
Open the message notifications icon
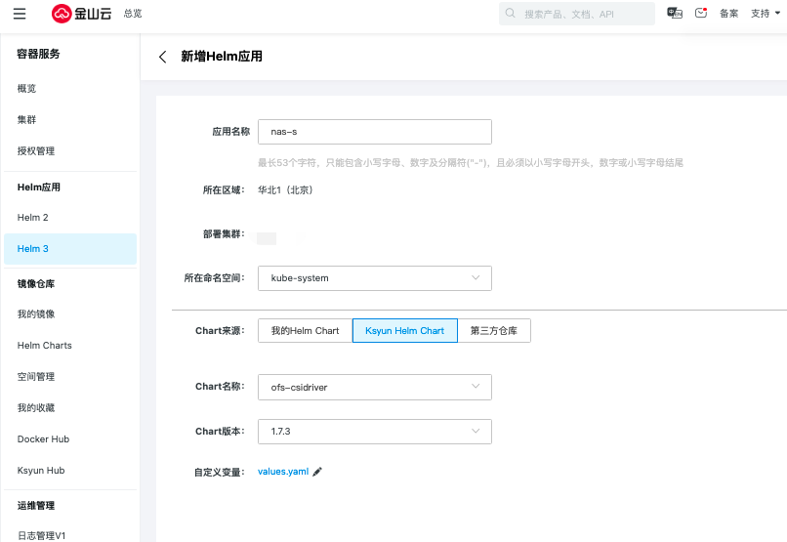[701, 14]
